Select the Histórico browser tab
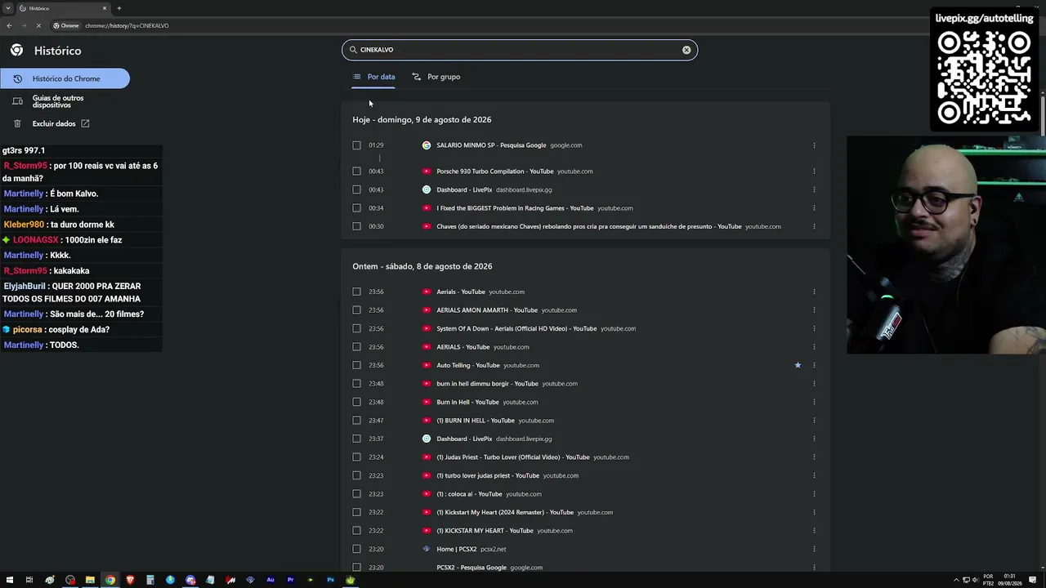 tap(64, 8)
